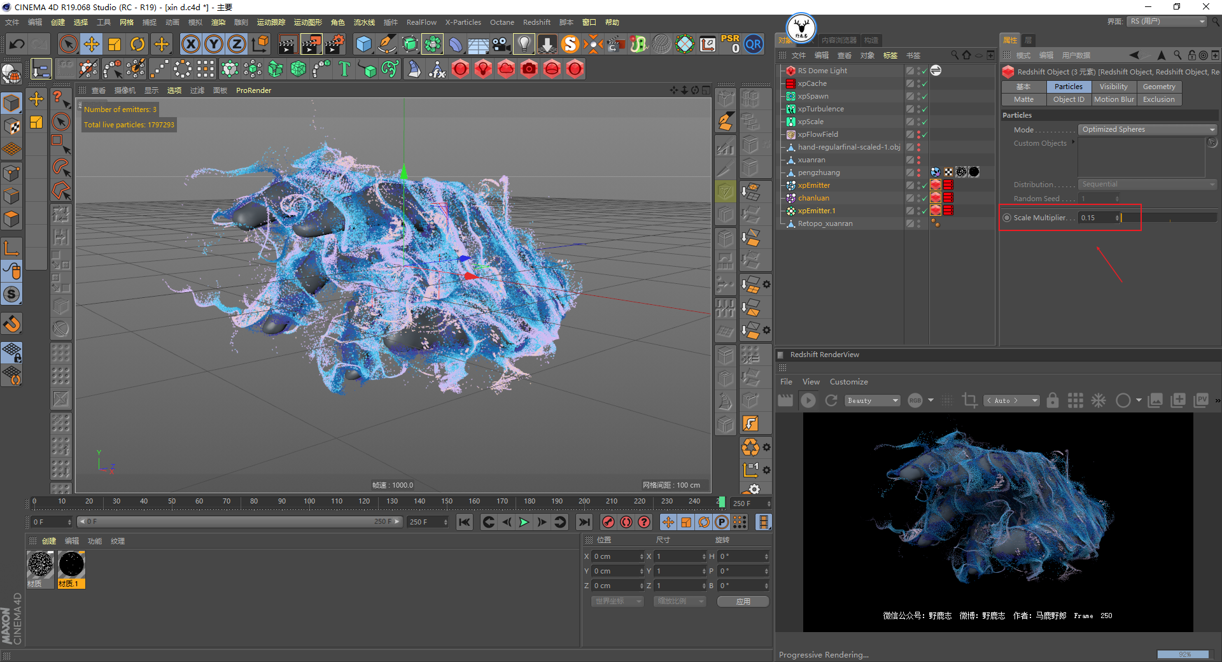1222x662 pixels.
Task: Open the Object ID tab button
Action: coord(1069,99)
